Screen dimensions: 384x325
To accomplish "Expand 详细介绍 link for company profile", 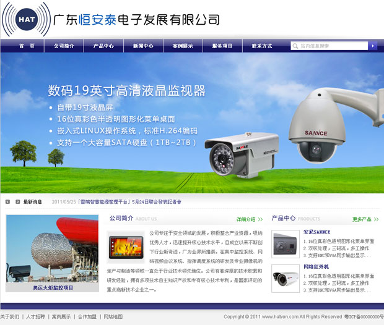I will [248, 219].
